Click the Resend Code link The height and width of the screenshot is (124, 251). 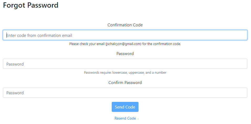coord(125,118)
